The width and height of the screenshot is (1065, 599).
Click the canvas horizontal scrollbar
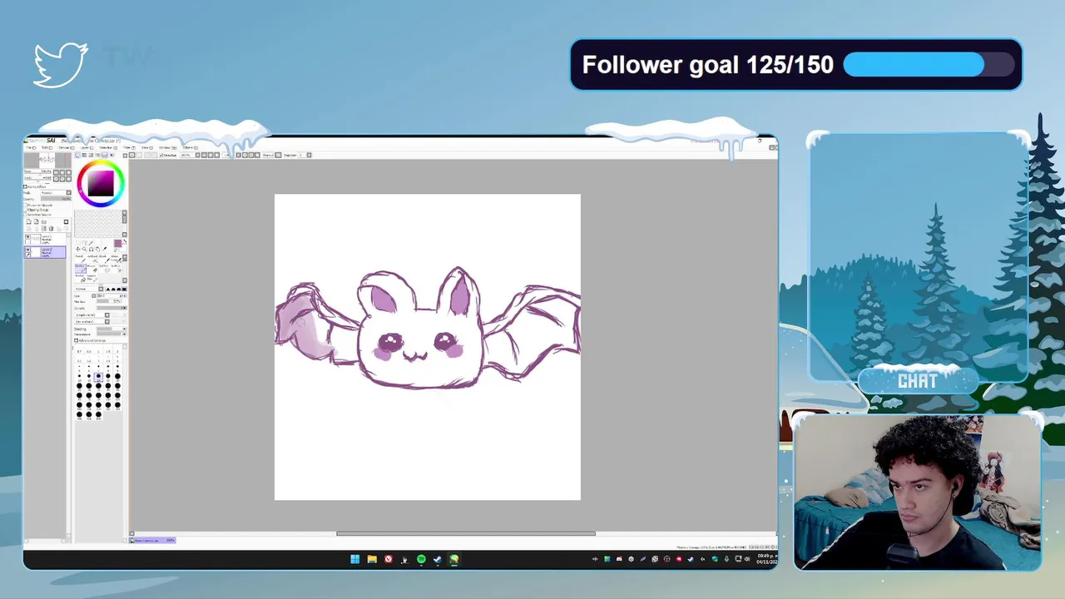point(466,533)
